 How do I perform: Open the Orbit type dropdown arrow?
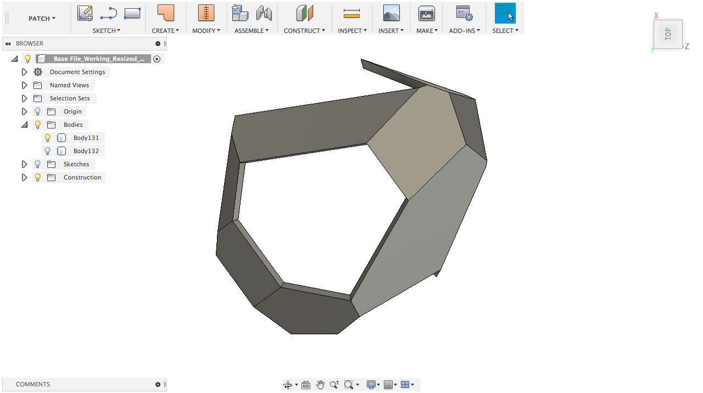[297, 385]
